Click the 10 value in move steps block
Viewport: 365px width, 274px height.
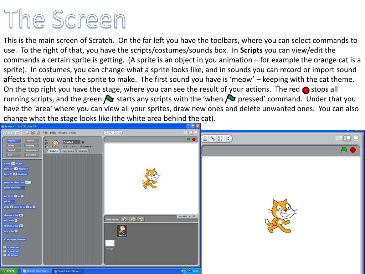(13, 163)
